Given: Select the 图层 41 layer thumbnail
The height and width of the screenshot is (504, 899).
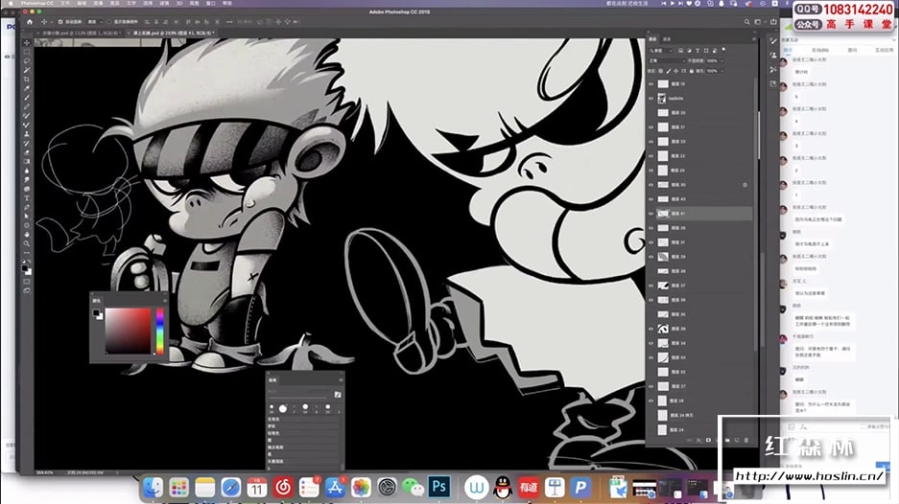Looking at the screenshot, I should (x=663, y=214).
